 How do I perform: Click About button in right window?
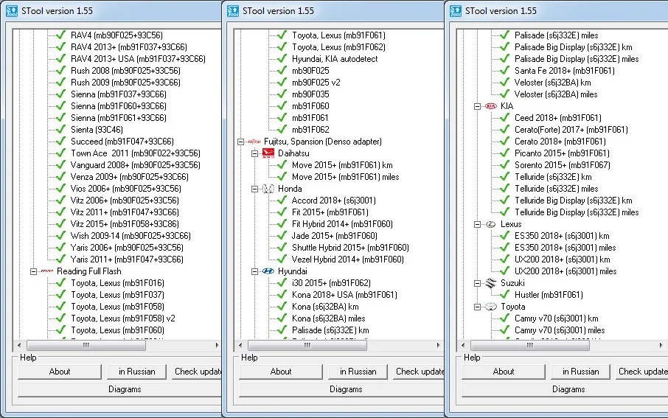click(504, 372)
